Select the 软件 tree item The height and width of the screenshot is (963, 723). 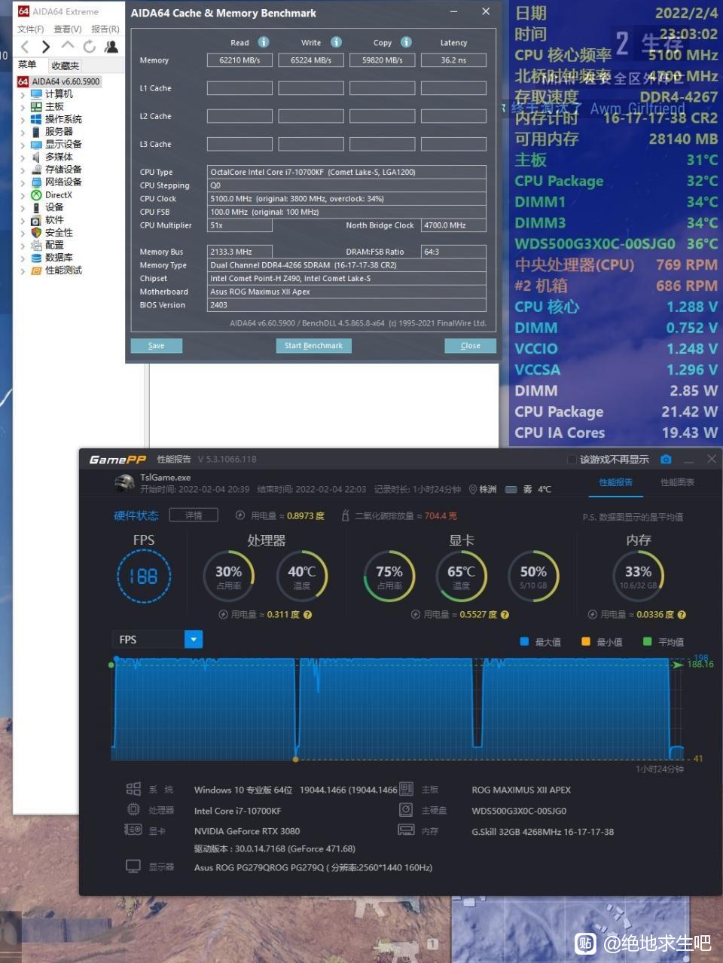coord(54,220)
